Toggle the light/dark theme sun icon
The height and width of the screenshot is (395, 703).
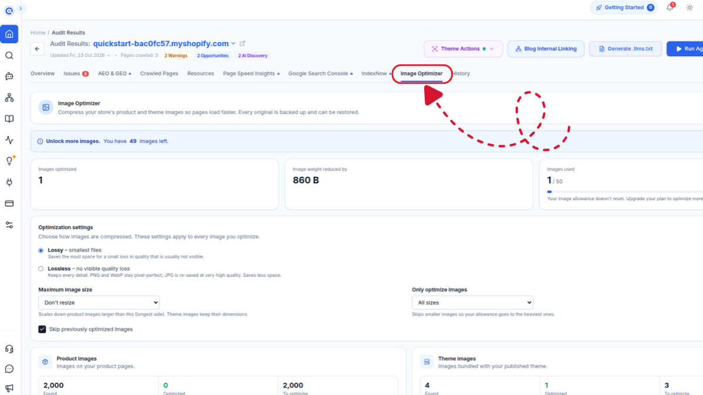coord(690,8)
